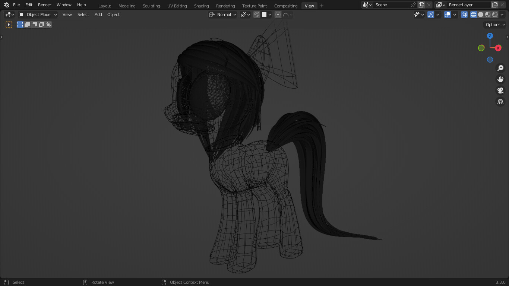Screen dimensions: 509x286
Task: Open the Render menu
Action: (44, 5)
